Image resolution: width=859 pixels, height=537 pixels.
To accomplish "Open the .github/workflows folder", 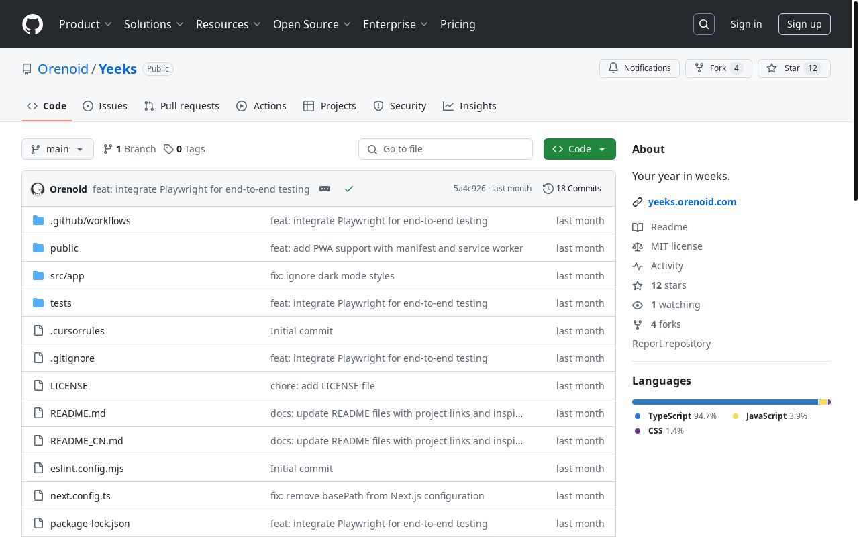I will (x=90, y=221).
